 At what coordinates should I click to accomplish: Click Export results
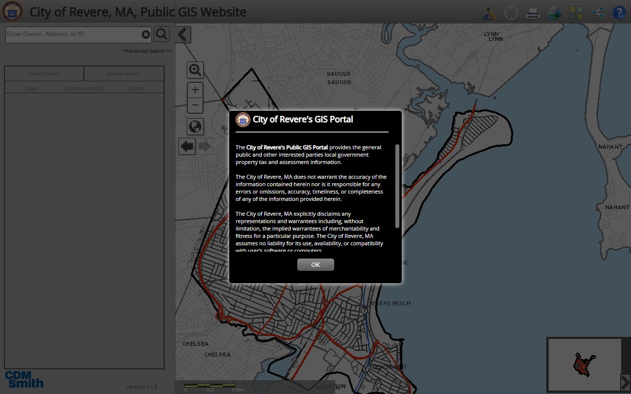click(x=137, y=88)
